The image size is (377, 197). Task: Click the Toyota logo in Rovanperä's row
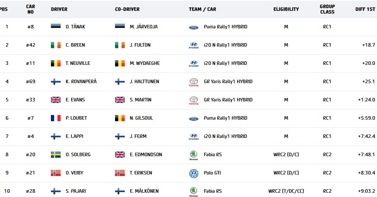tap(193, 82)
